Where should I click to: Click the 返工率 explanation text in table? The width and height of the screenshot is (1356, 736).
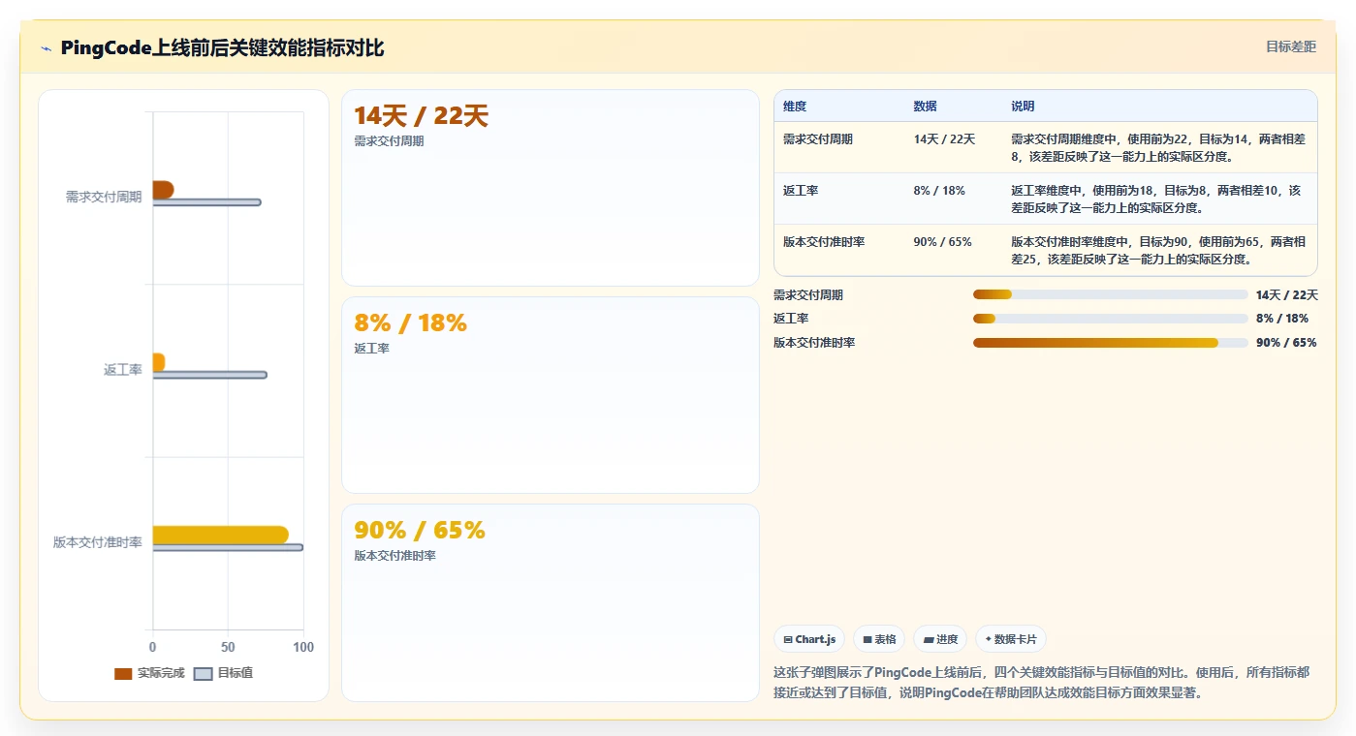pyautogui.click(x=1157, y=199)
